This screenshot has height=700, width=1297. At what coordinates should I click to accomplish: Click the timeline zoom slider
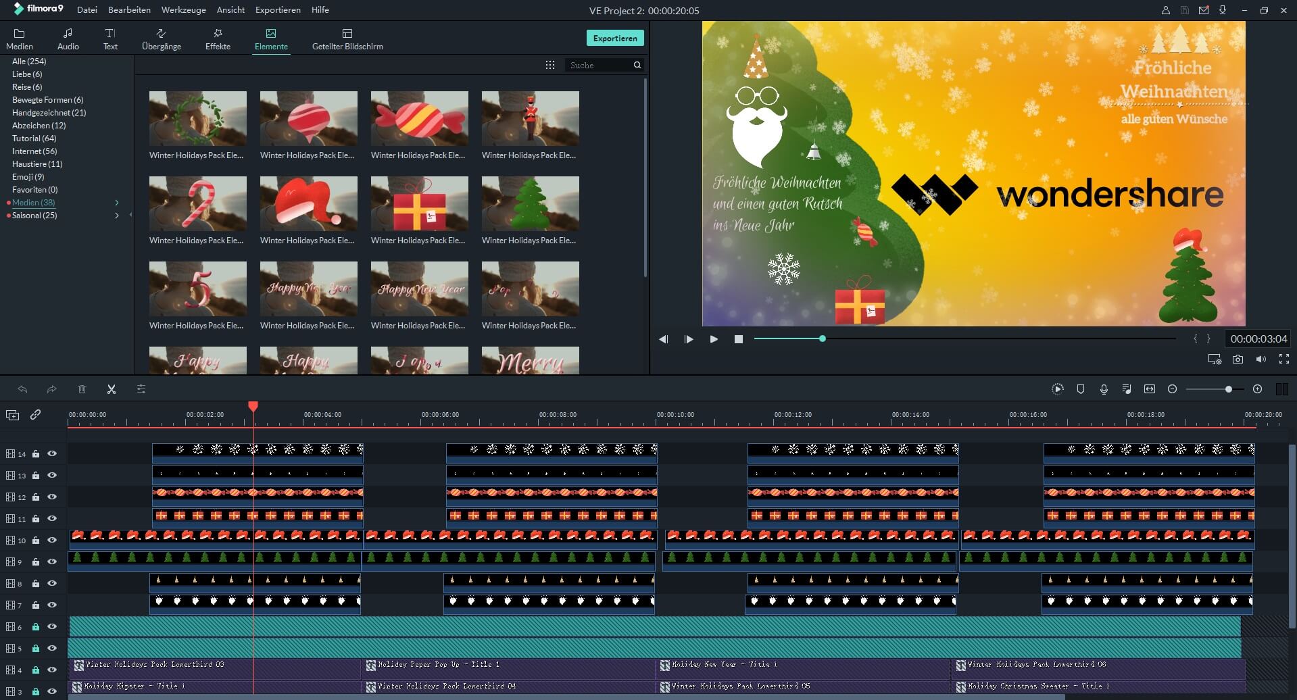click(x=1215, y=389)
